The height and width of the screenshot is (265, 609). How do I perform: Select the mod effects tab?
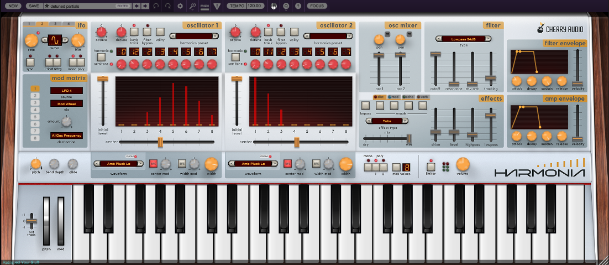(394, 97)
